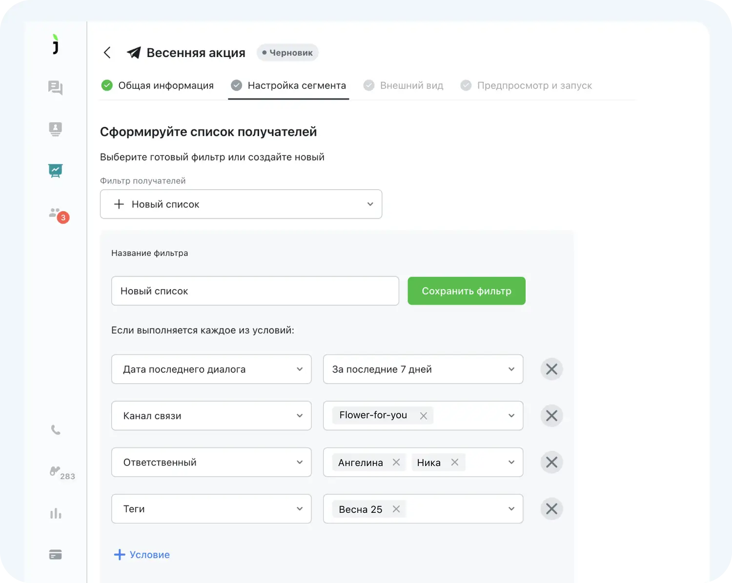This screenshot has width=732, height=583.
Task: Switch to the Общая информация tab
Action: (166, 85)
